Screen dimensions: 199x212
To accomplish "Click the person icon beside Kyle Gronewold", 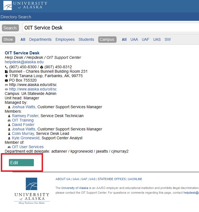I will point(9,138).
